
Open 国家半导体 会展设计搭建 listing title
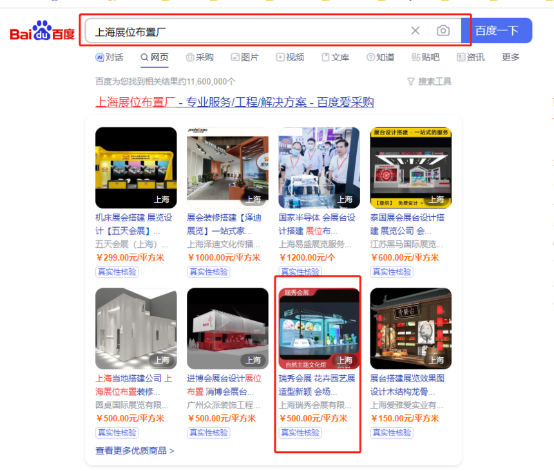tap(317, 224)
